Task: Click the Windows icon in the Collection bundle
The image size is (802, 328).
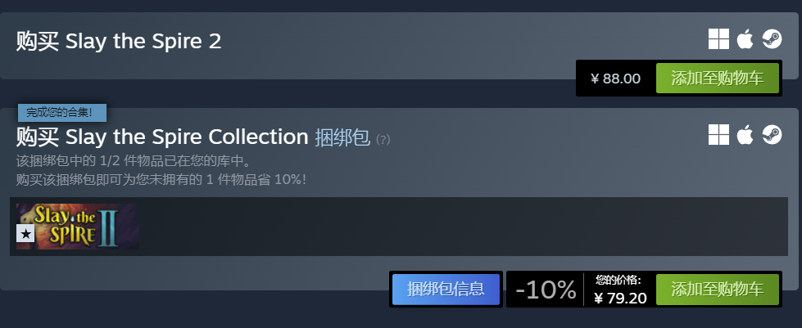Action: pyautogui.click(x=718, y=135)
